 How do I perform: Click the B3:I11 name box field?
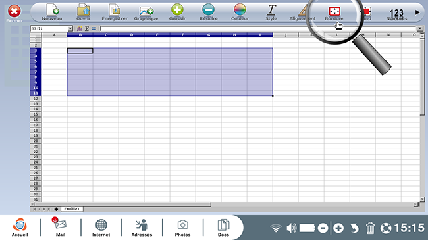point(49,28)
